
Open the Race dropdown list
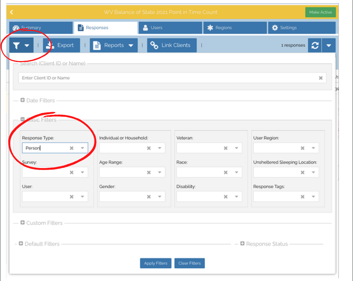237,172
